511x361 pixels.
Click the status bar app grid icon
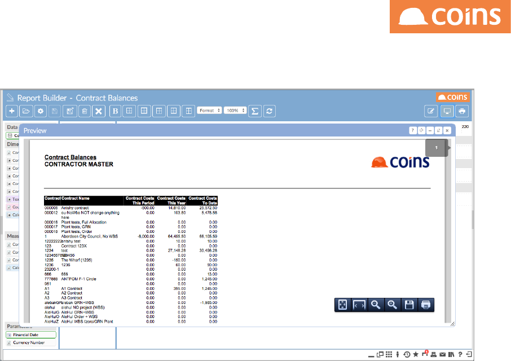[x=389, y=354]
